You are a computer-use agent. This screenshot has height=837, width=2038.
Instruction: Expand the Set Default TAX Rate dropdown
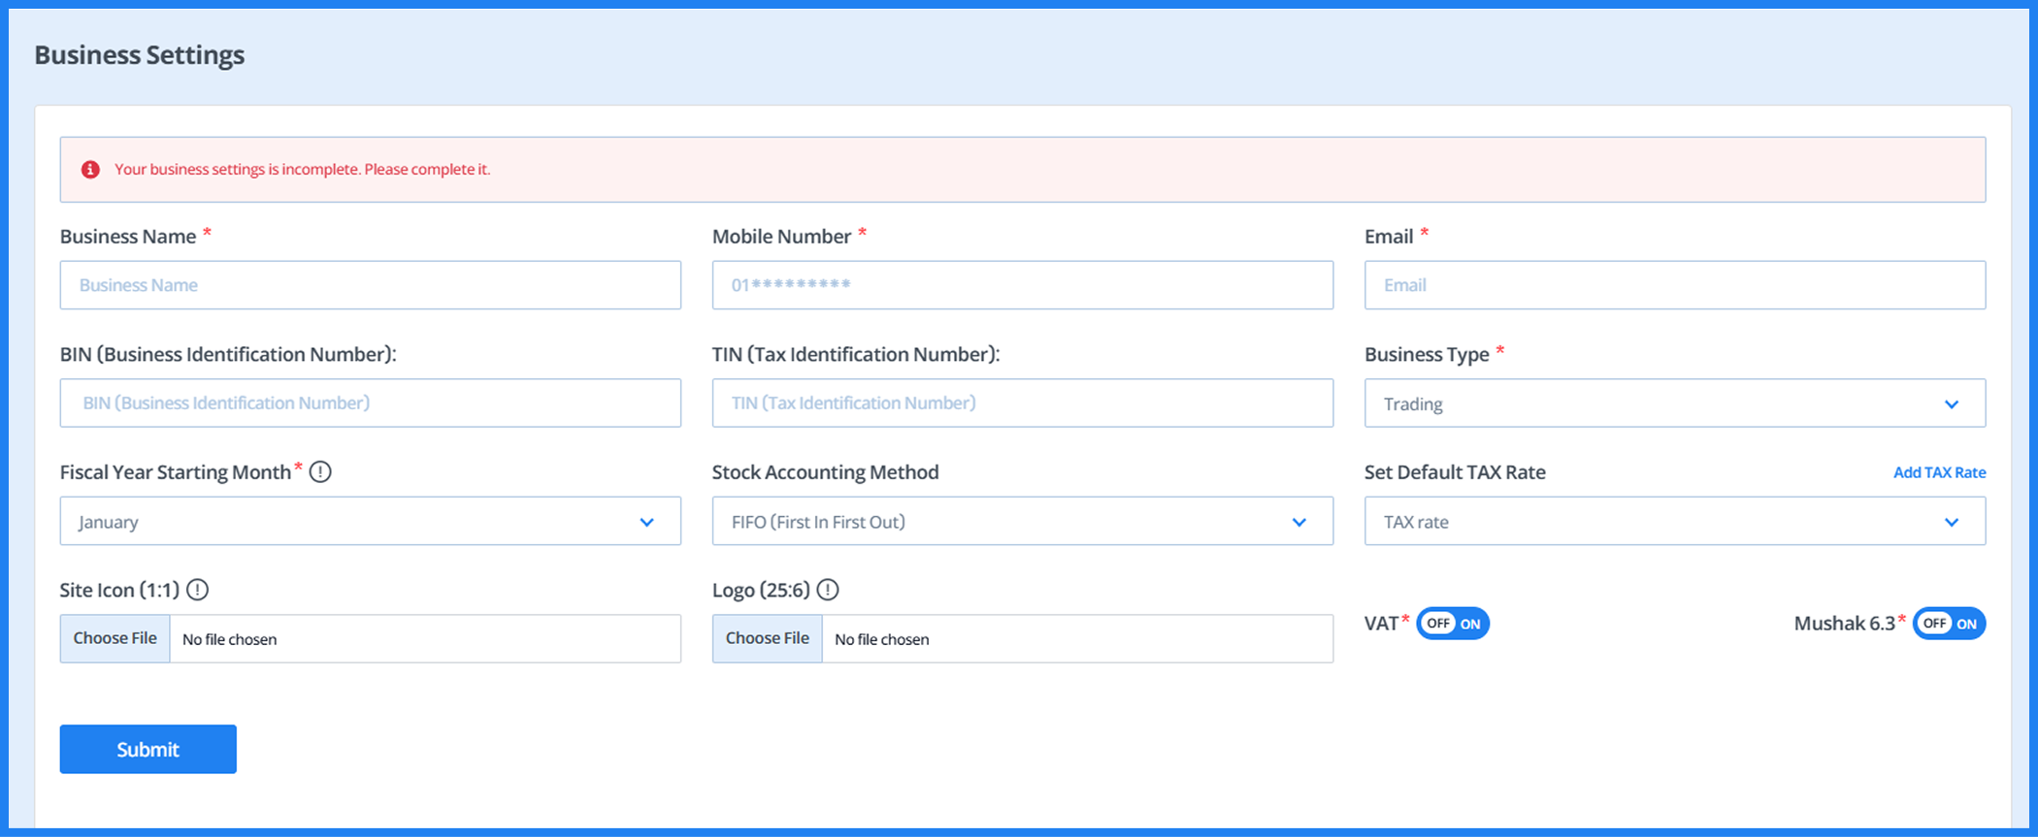(1674, 522)
